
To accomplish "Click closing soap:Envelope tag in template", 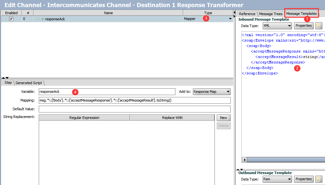I will (x=260, y=73).
